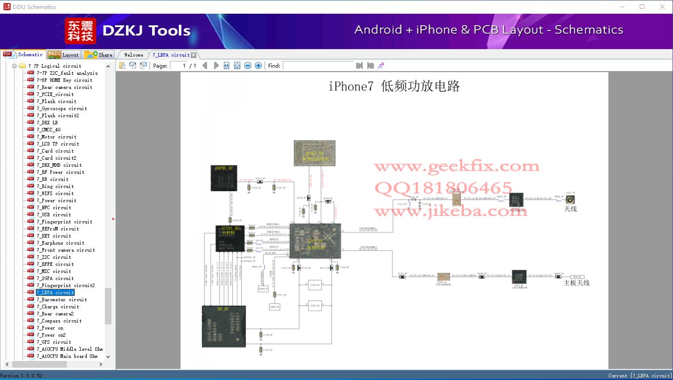The image size is (673, 380).
Task: Open 7_DRX LB document
Action: pyautogui.click(x=47, y=123)
